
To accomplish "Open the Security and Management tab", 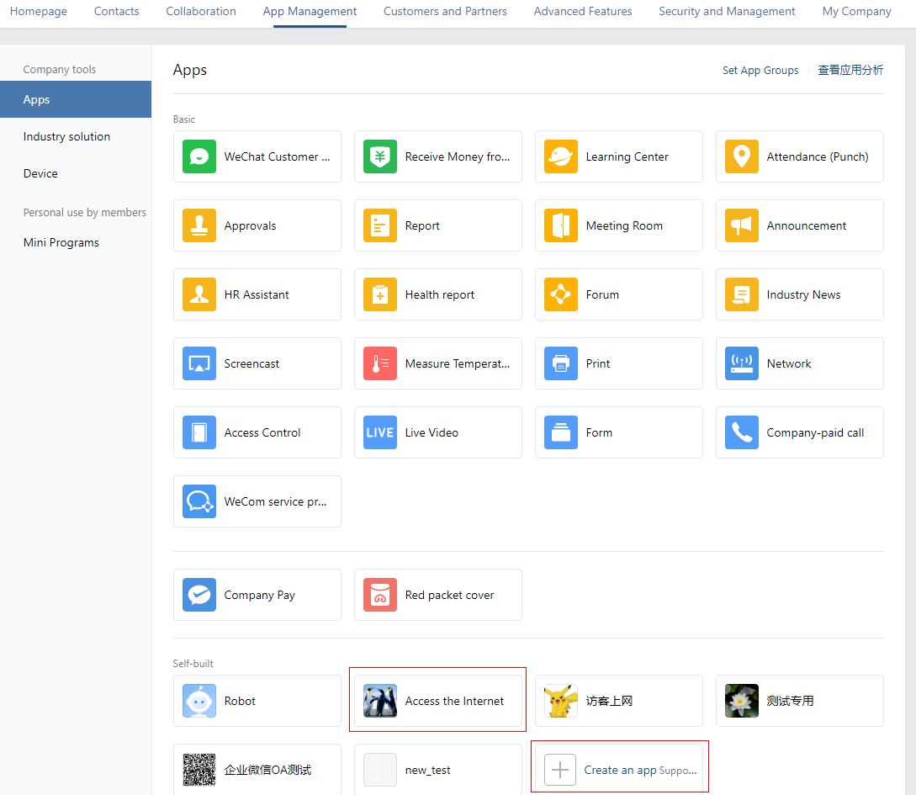I will pos(727,12).
